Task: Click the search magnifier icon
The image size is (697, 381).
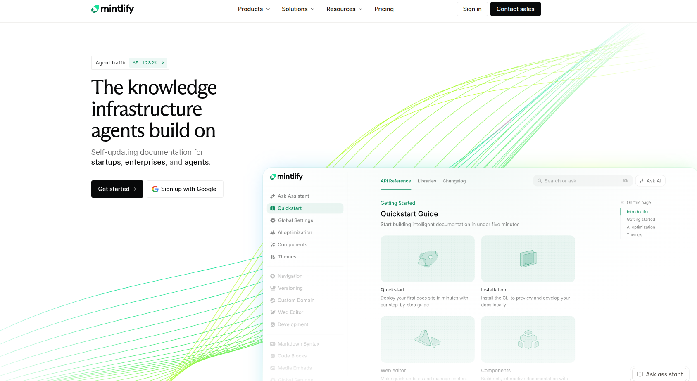Action: (540, 181)
